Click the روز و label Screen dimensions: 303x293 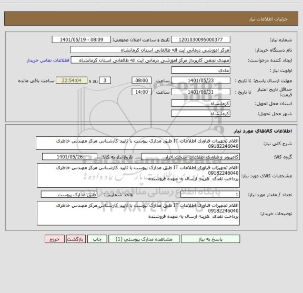pyautogui.click(x=93, y=80)
